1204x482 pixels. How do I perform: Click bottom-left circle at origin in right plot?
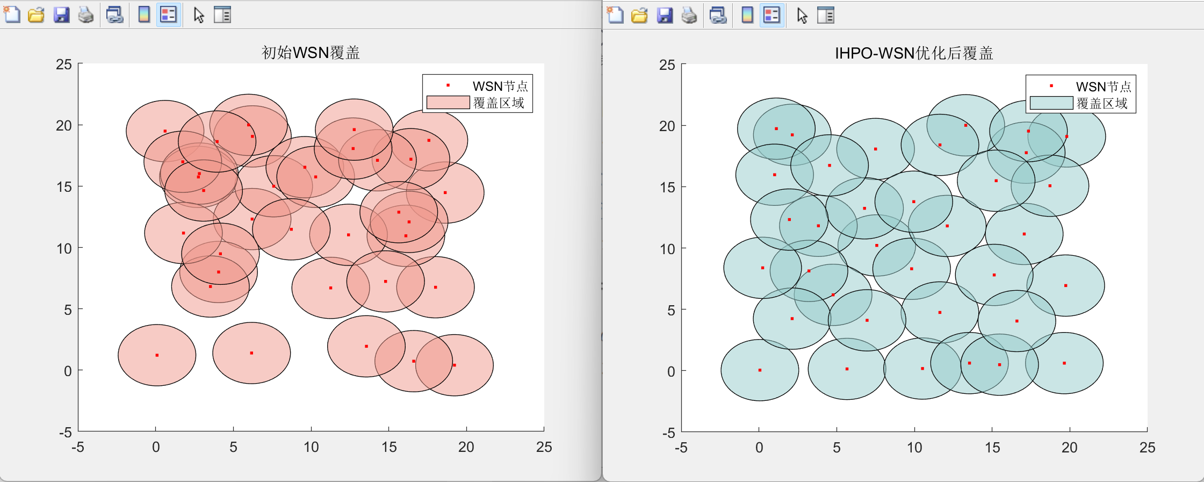pos(760,370)
